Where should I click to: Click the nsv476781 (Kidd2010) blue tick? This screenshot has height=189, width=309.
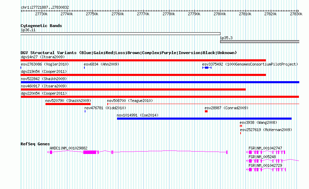tap(85, 111)
